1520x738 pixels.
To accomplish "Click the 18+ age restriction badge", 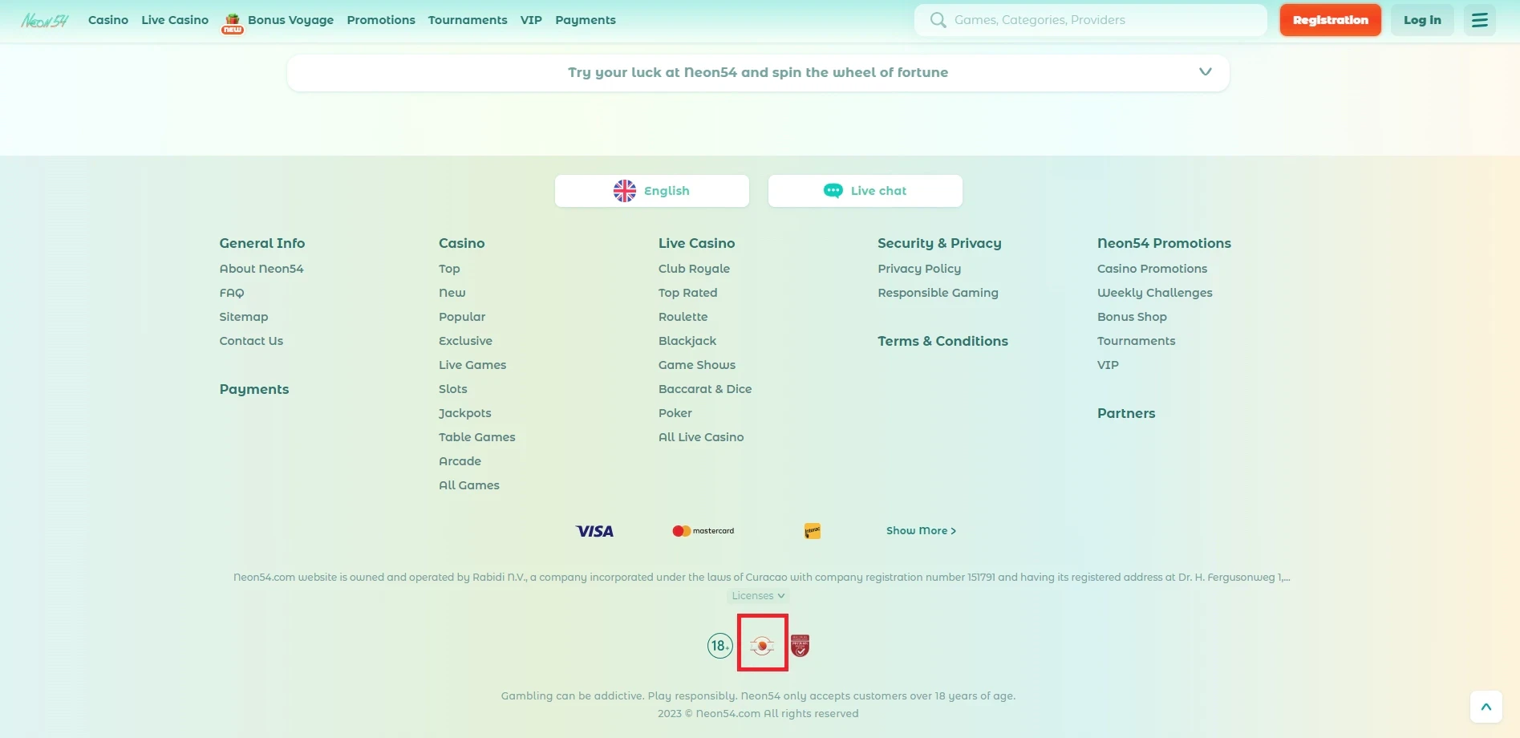I will click(x=720, y=646).
